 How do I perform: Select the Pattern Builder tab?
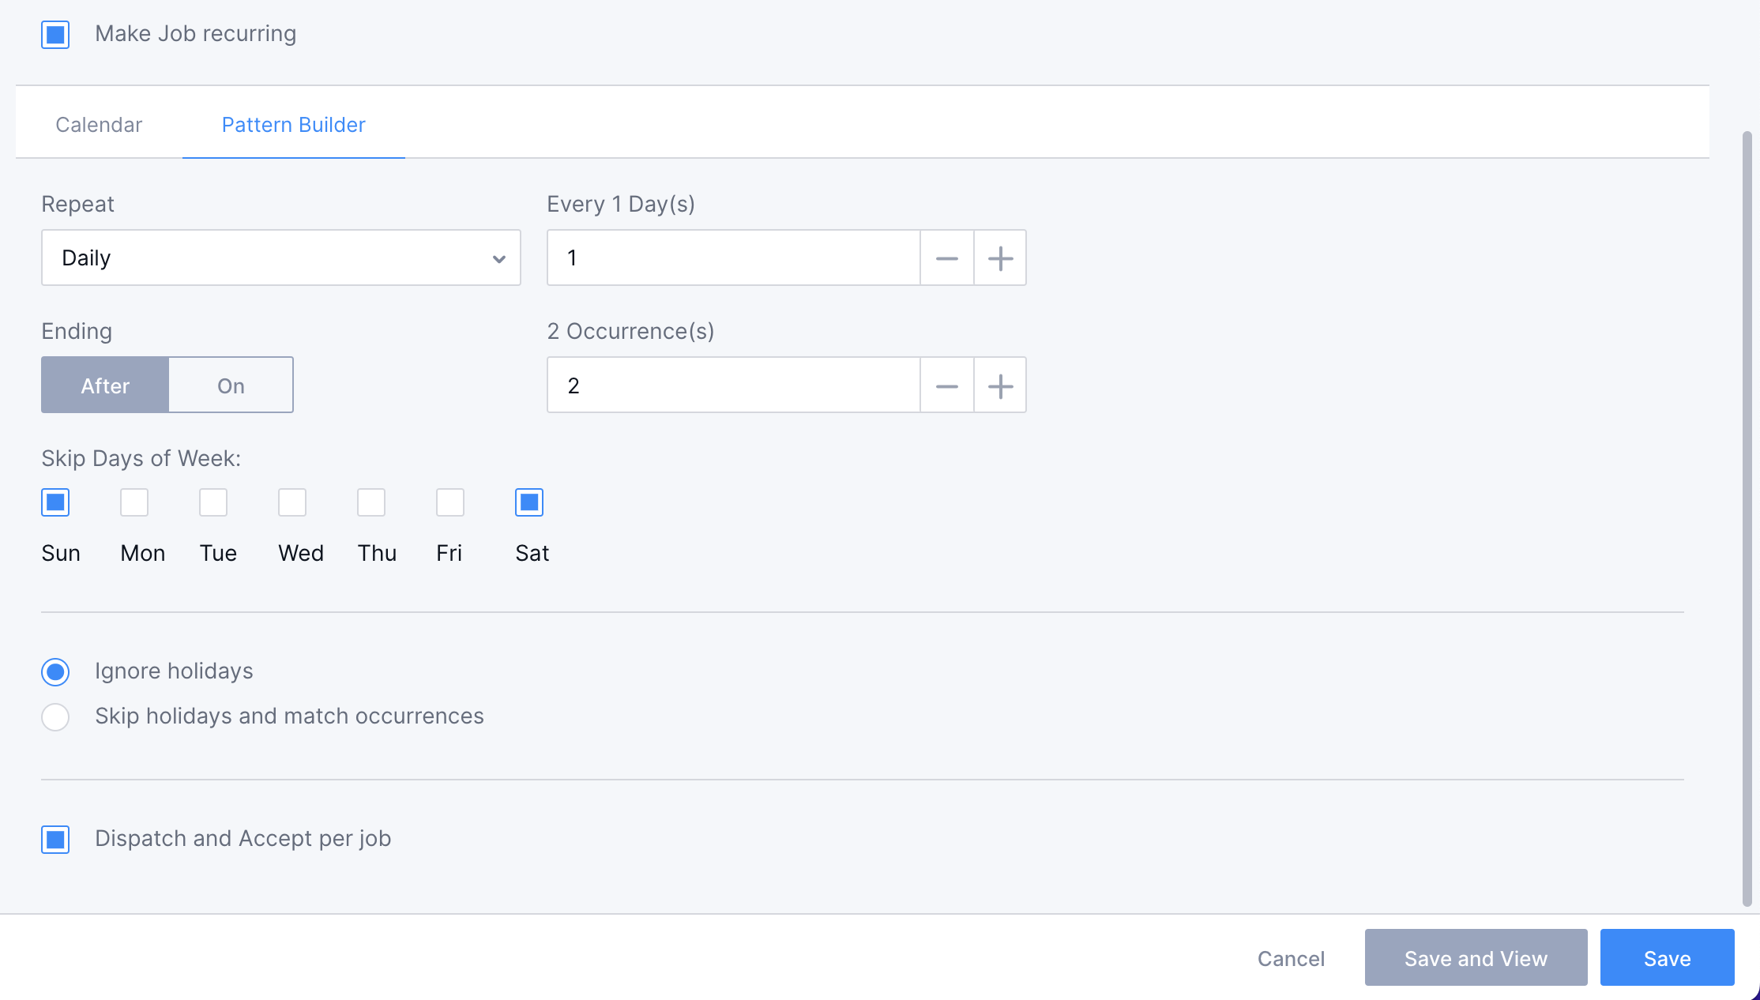(293, 124)
